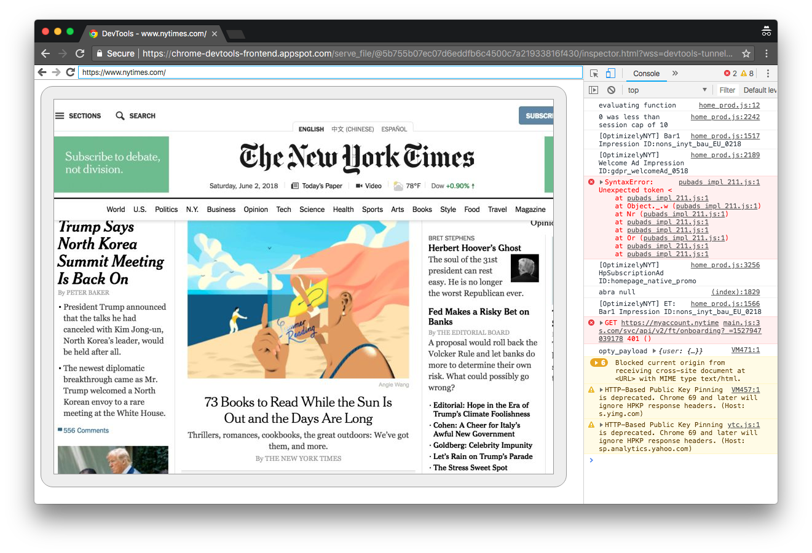Open home_prod.js:12 source link
The image size is (812, 553).
coord(729,105)
